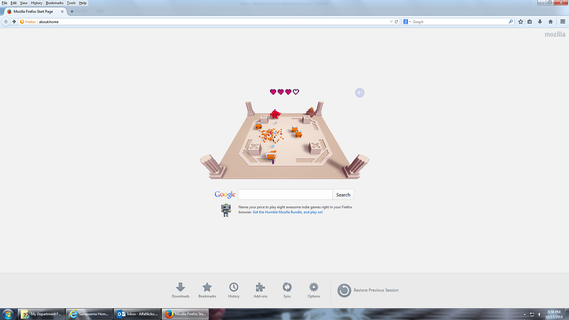Screen dimensions: 569x320
Task: Open the search engine selector dropdown
Action: 407,22
